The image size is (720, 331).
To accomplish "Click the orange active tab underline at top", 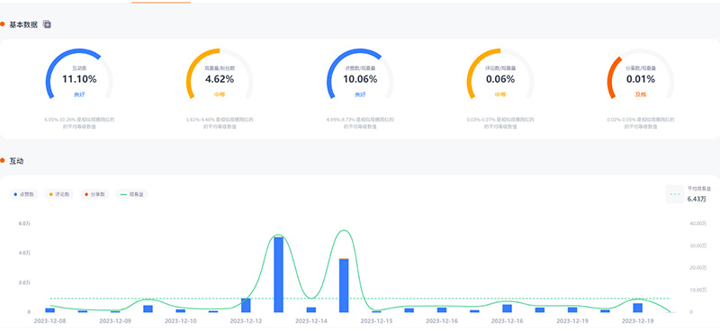I will pyautogui.click(x=161, y=3).
